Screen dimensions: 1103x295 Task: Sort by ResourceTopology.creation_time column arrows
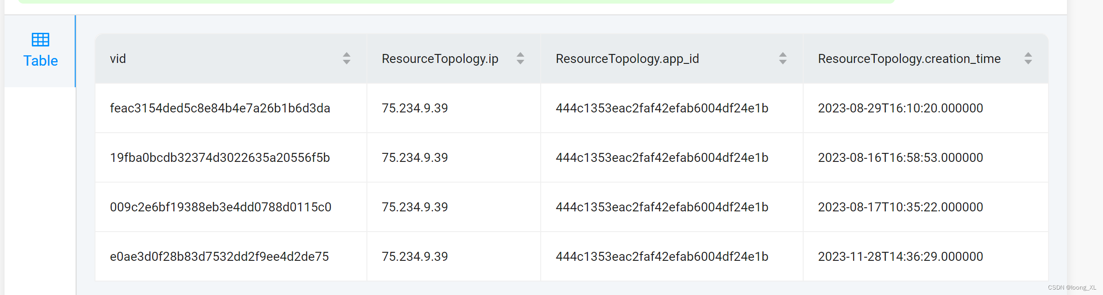1028,58
